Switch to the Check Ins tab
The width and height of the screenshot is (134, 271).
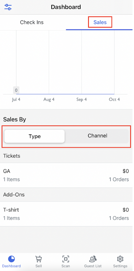[x=32, y=22]
